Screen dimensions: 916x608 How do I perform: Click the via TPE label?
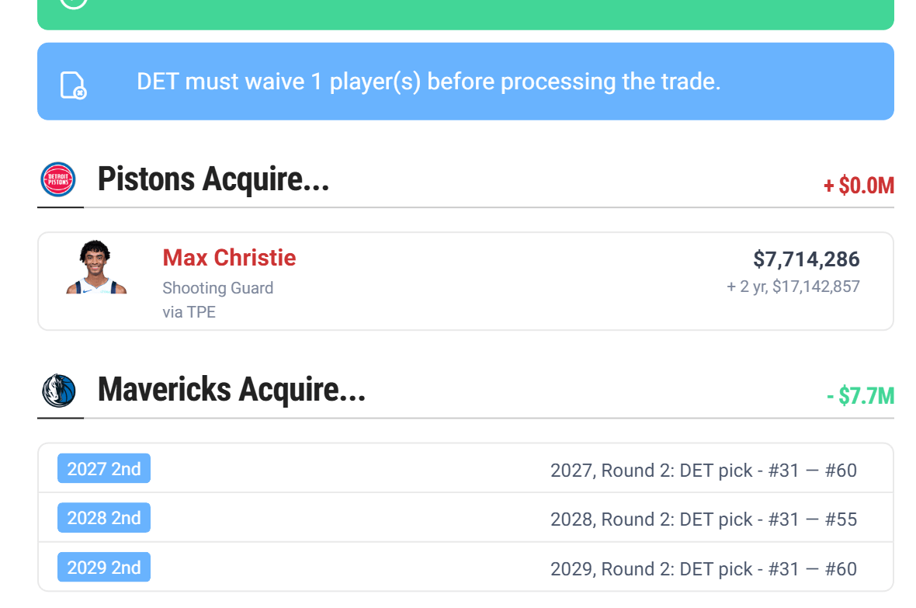pyautogui.click(x=189, y=312)
